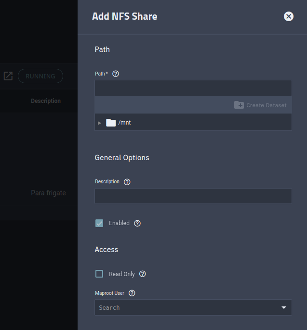Screen dimensions: 307x330
Task: Show Maproot User help tooltip
Action: pyautogui.click(x=132, y=293)
